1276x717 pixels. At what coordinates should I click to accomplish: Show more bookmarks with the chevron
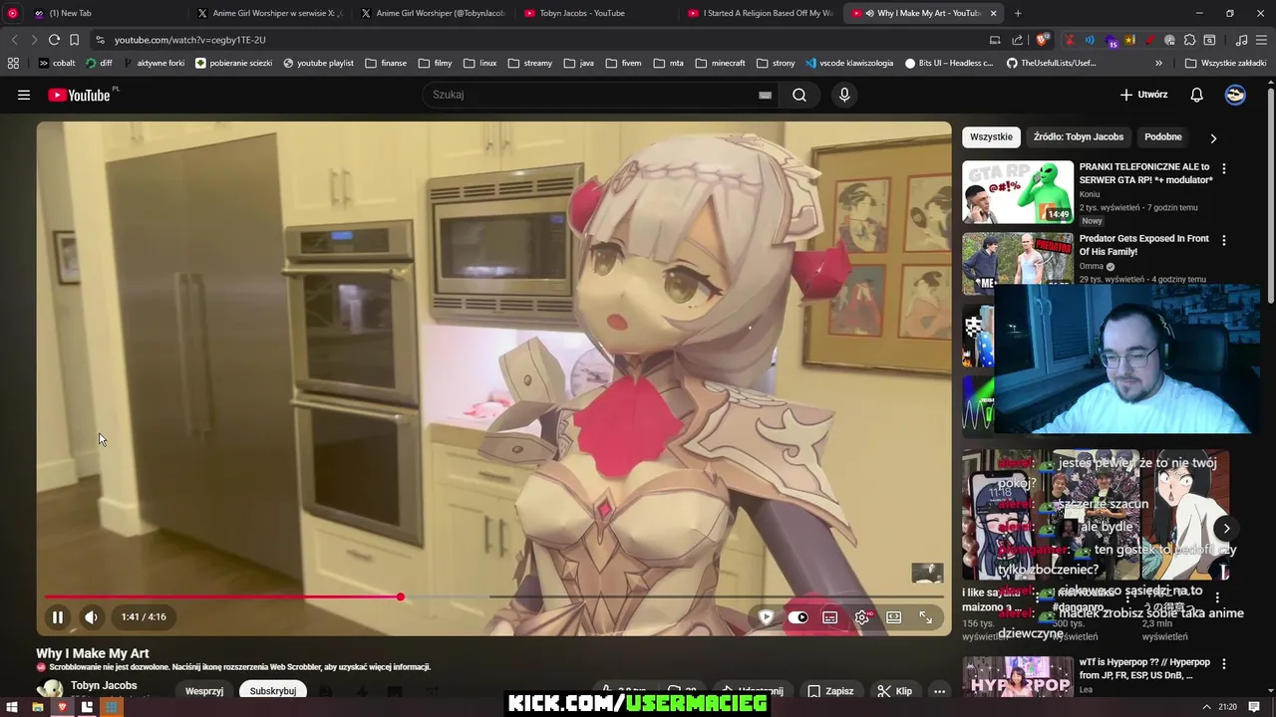[x=1158, y=63]
